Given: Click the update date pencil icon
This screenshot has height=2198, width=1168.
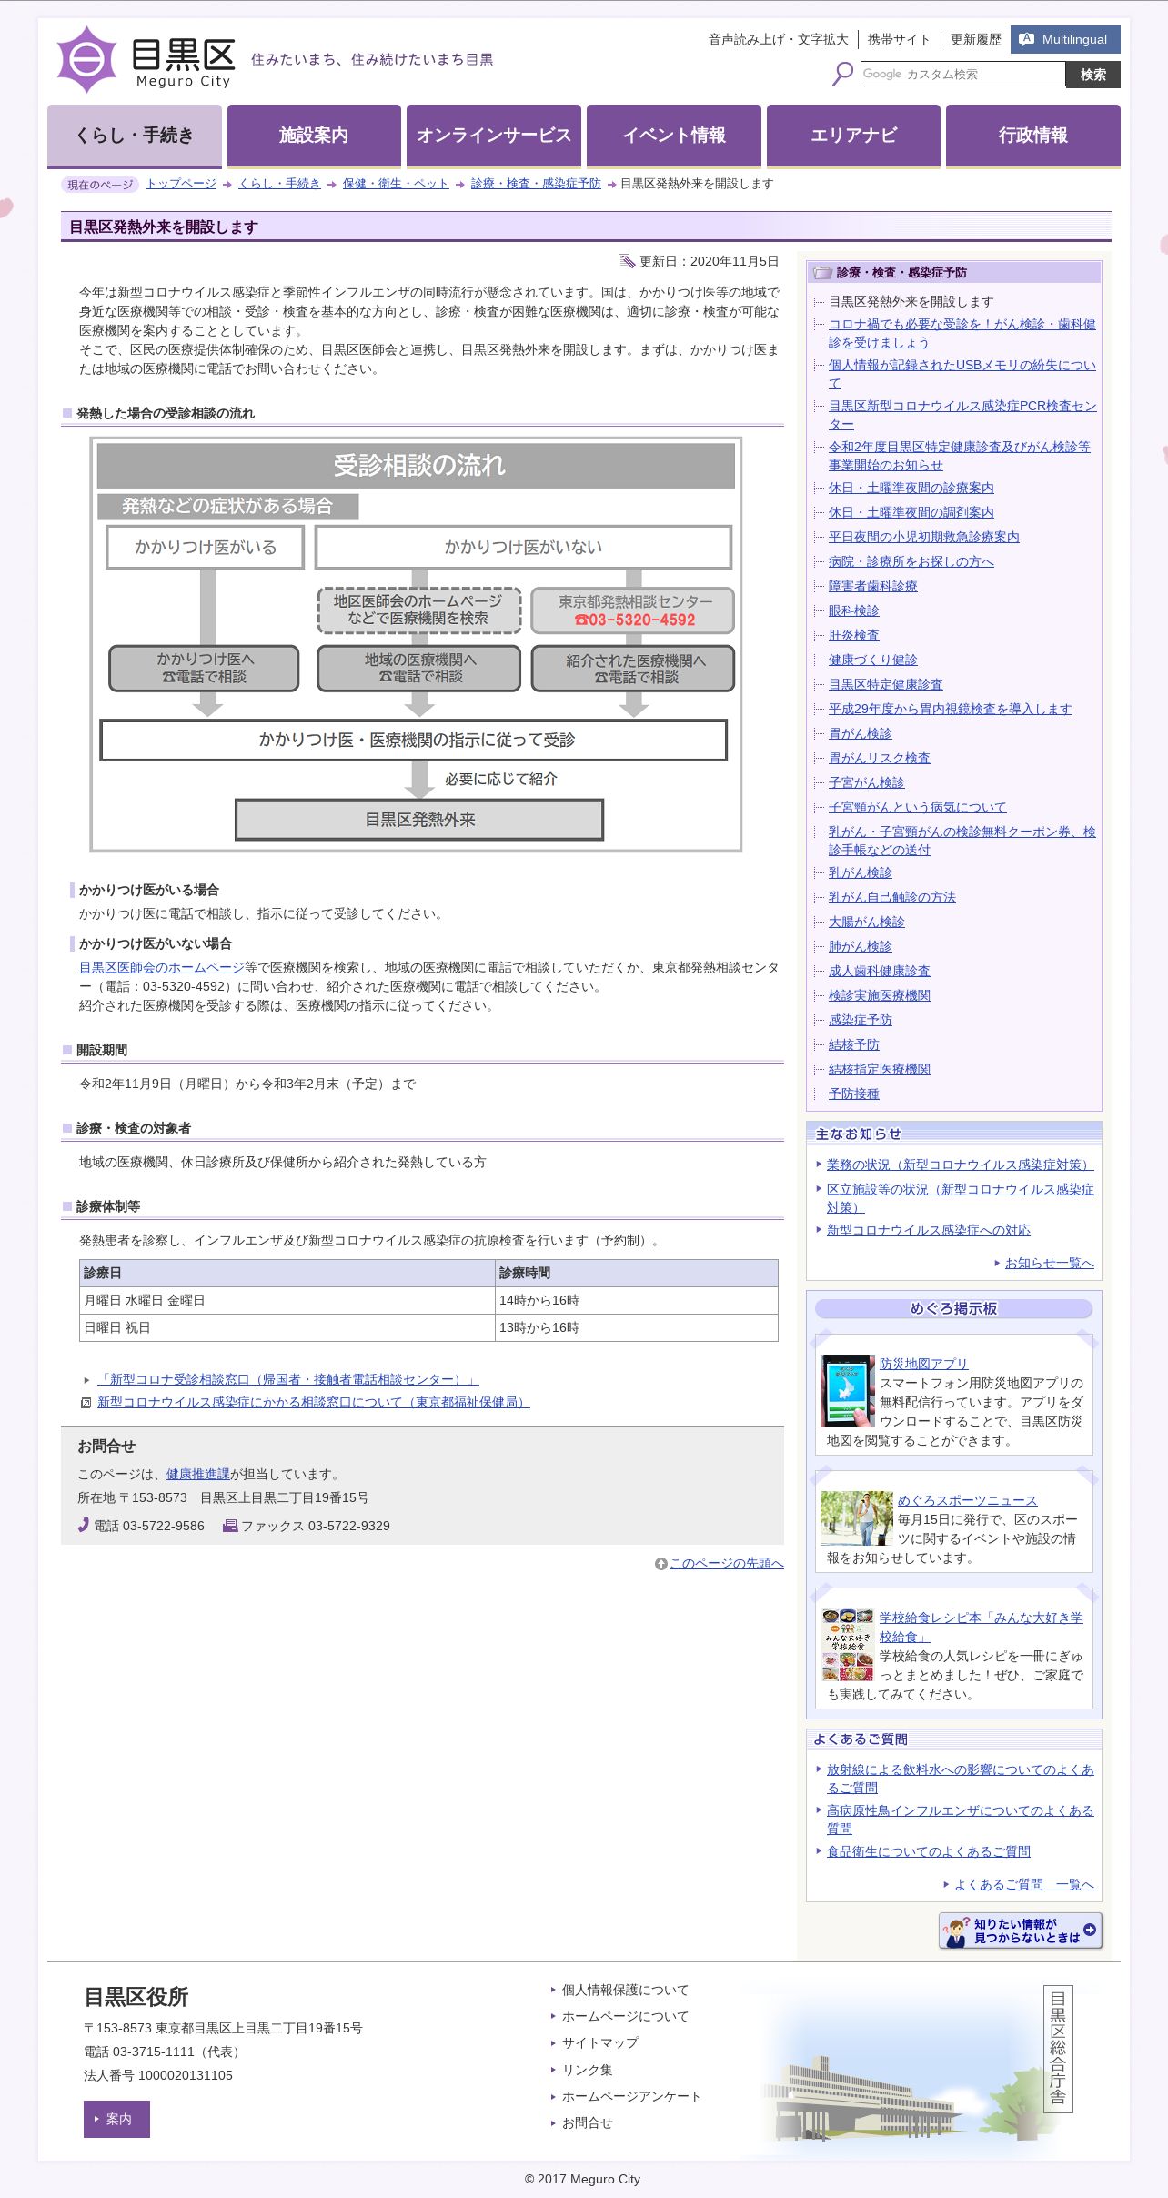Looking at the screenshot, I should pyautogui.click(x=627, y=261).
